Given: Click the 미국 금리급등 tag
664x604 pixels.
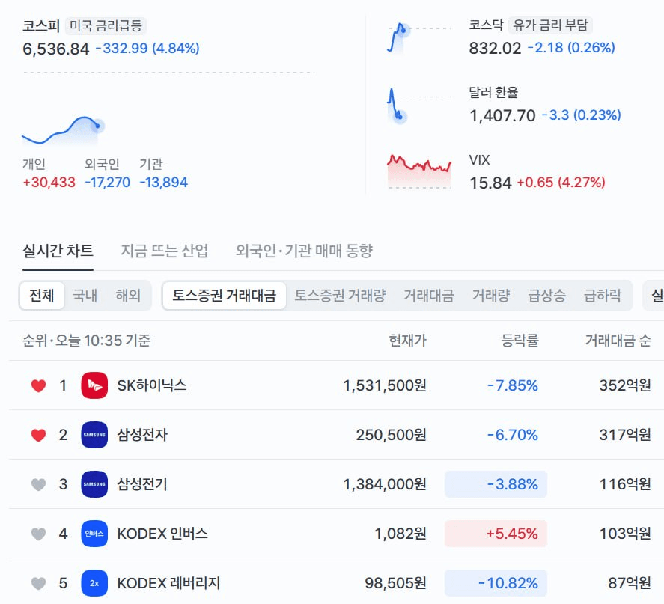Looking at the screenshot, I should pos(106,25).
